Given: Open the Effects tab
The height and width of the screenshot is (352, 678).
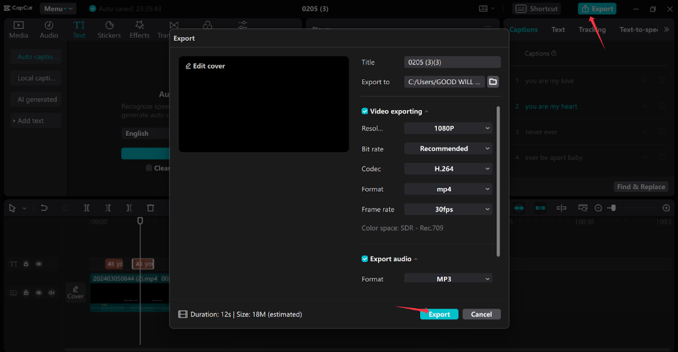Looking at the screenshot, I should pyautogui.click(x=139, y=30).
